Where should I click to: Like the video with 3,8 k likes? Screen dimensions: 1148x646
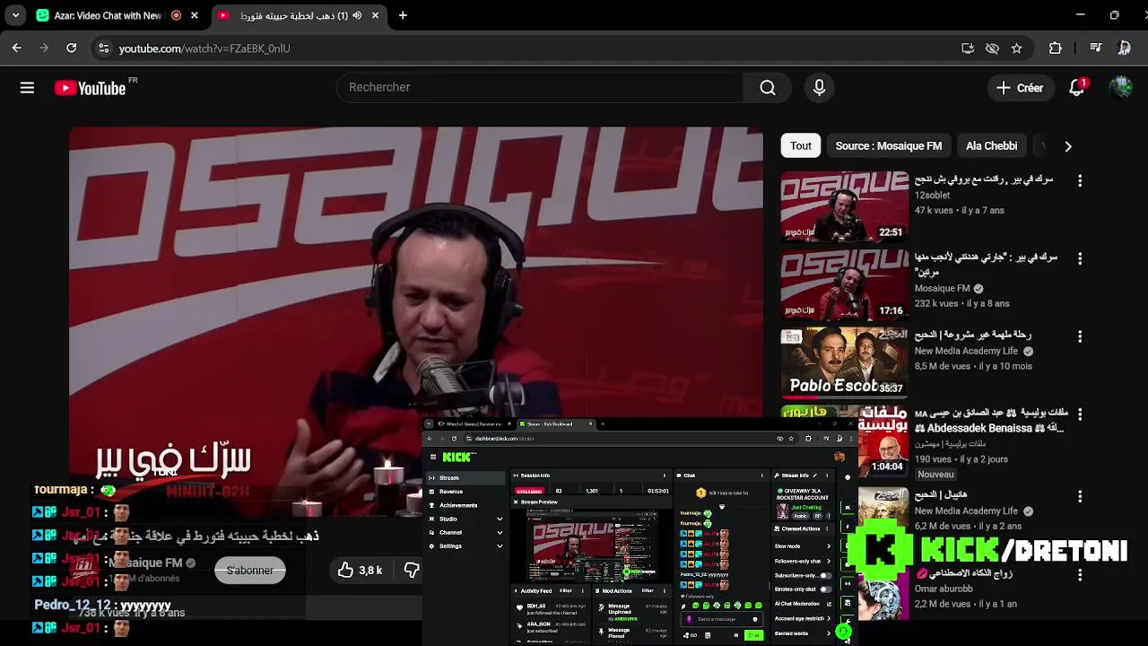361,570
